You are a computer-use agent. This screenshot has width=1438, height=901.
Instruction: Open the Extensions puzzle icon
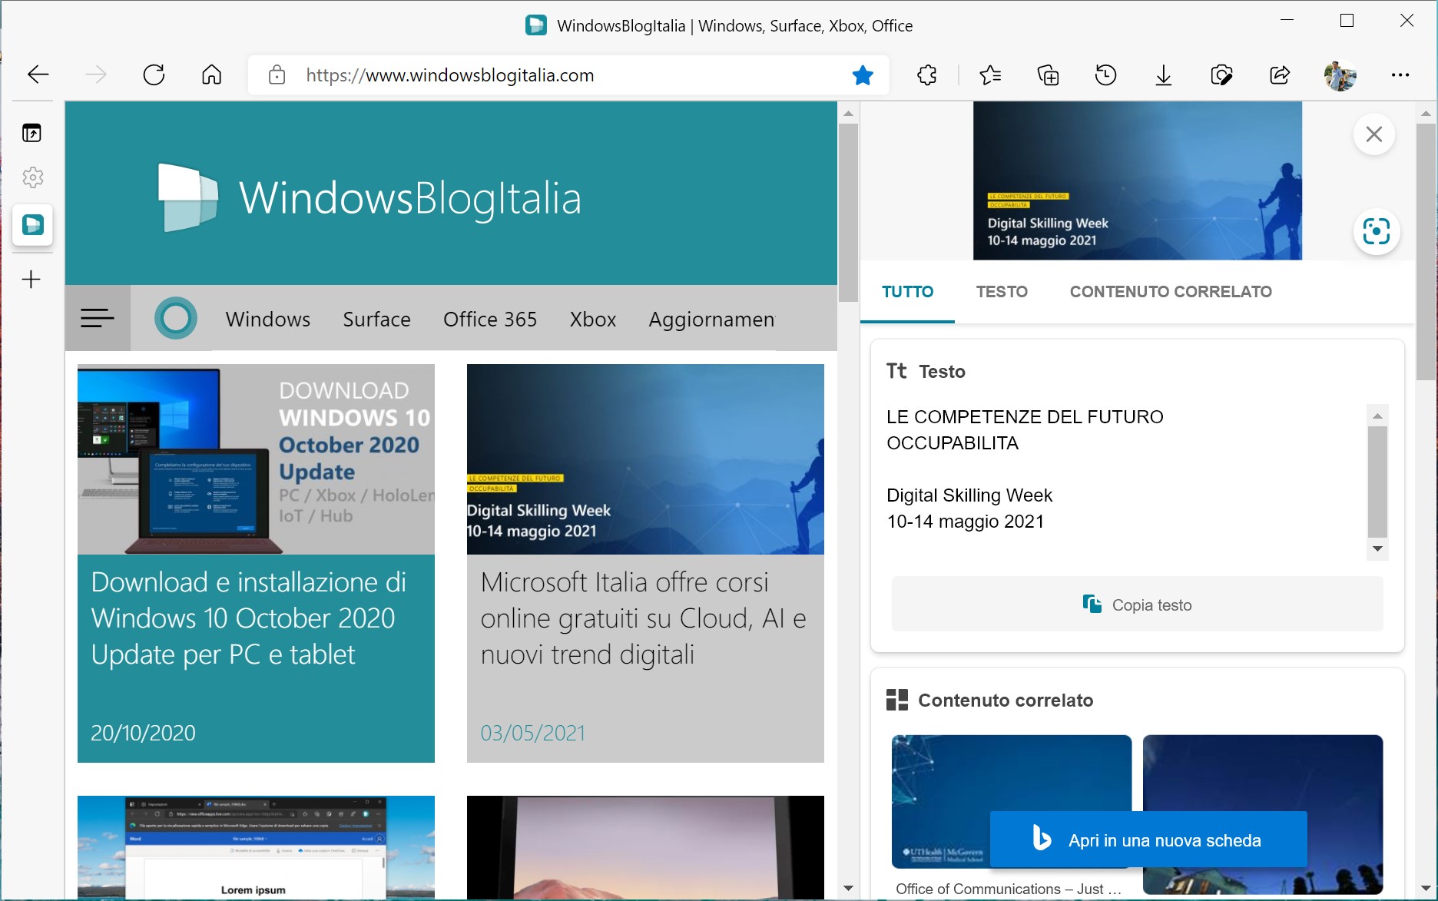[x=927, y=75]
